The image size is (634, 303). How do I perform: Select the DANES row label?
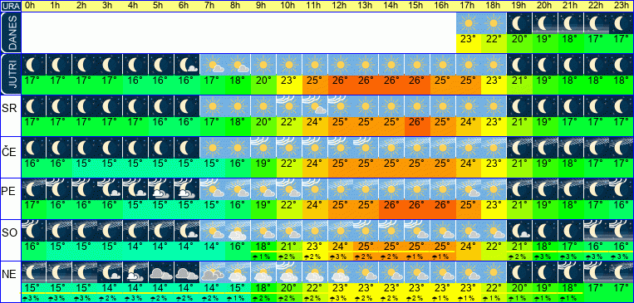10,32
